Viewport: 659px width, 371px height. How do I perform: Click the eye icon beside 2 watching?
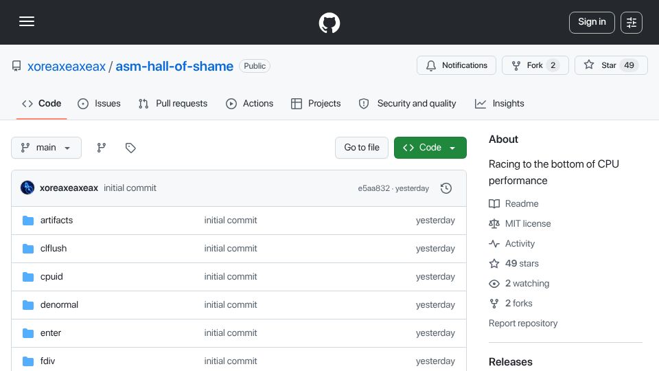pos(494,284)
